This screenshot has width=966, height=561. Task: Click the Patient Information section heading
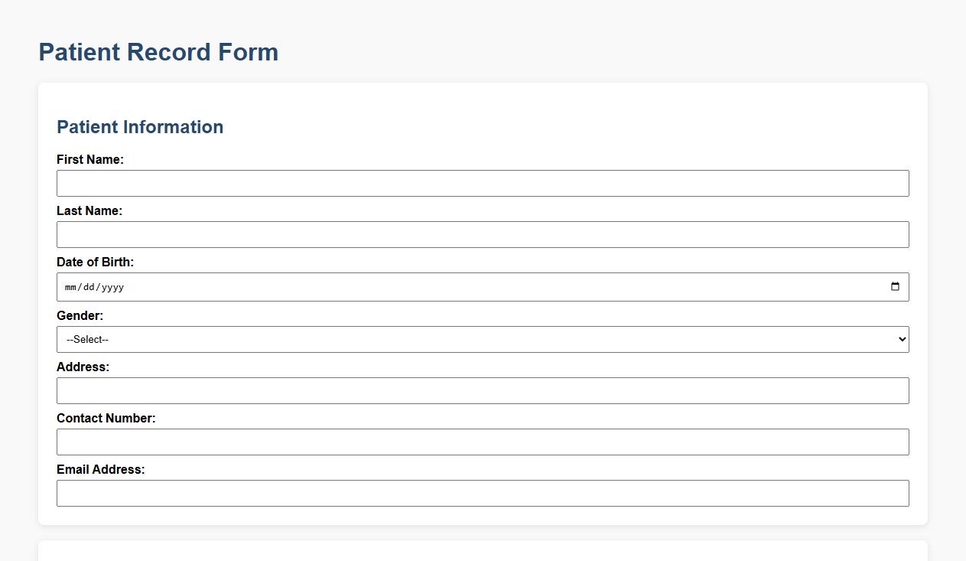pyautogui.click(x=140, y=127)
